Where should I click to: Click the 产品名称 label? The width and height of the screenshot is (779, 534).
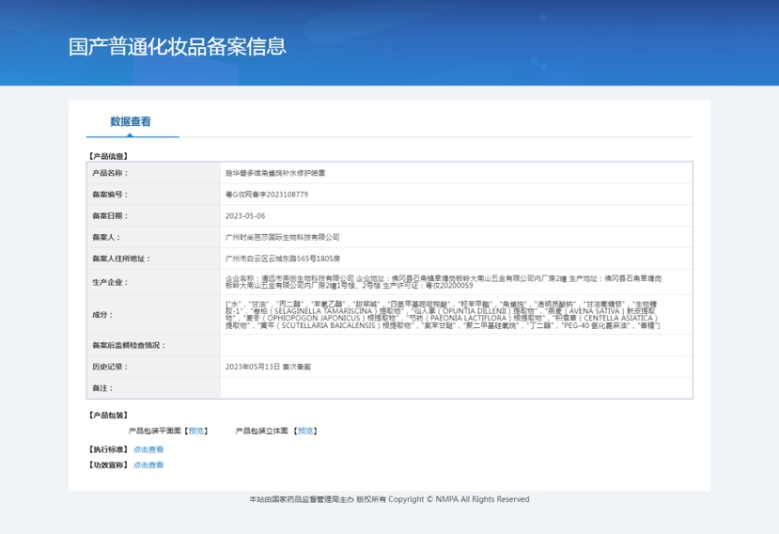click(x=110, y=173)
